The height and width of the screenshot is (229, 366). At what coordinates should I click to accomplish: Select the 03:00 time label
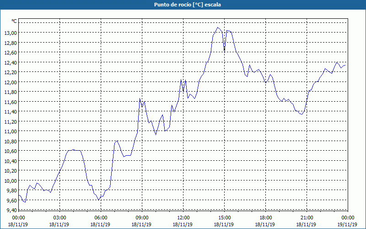(59, 218)
